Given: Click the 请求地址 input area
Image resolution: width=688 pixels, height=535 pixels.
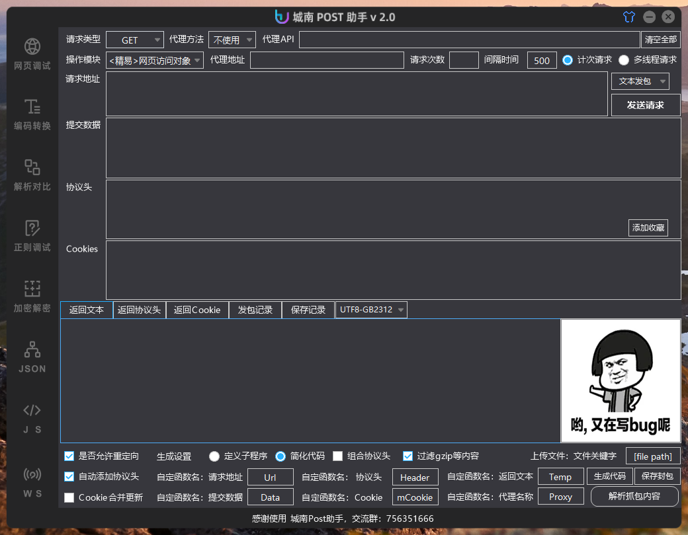Looking at the screenshot, I should (x=357, y=94).
